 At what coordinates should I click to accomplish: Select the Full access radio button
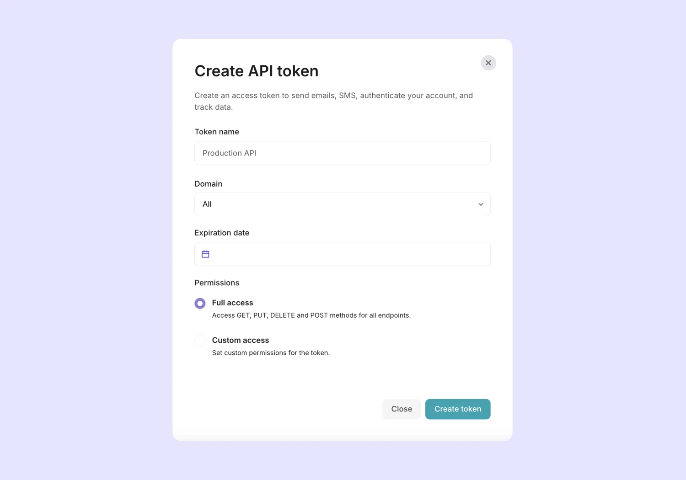pyautogui.click(x=200, y=304)
